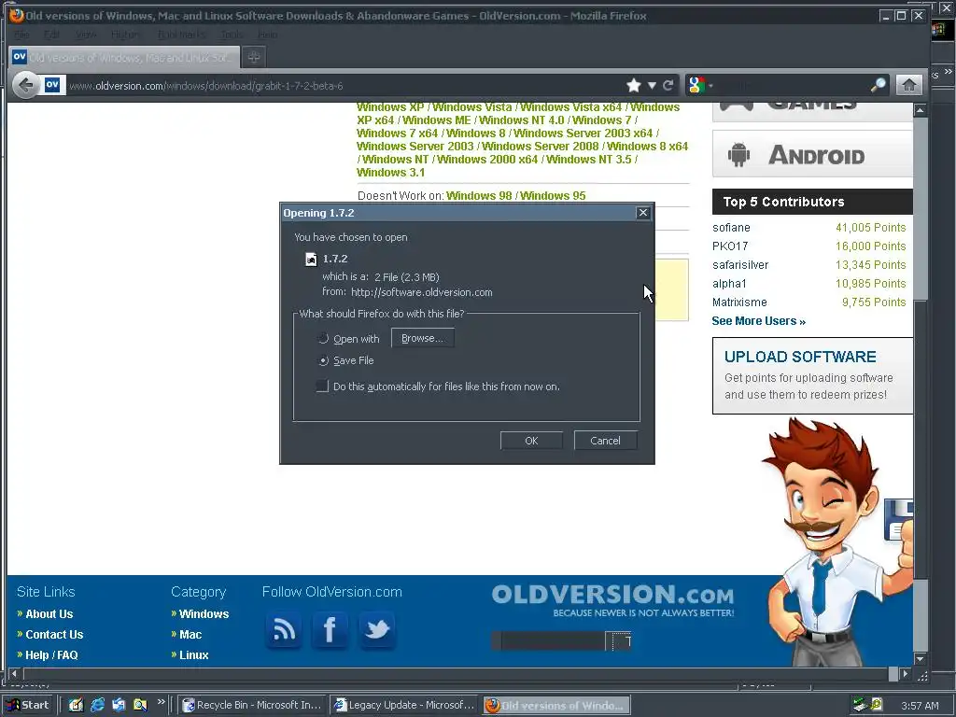
Task: Go back with the Firefox back arrow
Action: coord(25,85)
